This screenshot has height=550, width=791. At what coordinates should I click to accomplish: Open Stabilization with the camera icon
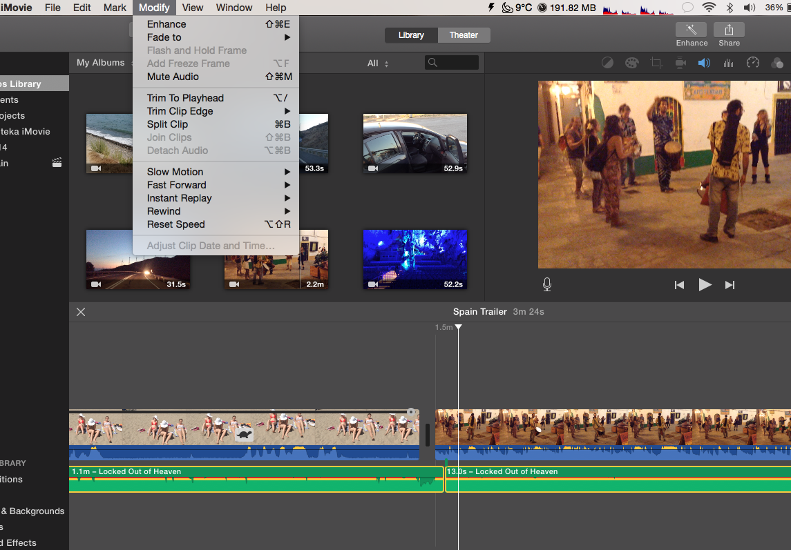tap(680, 62)
